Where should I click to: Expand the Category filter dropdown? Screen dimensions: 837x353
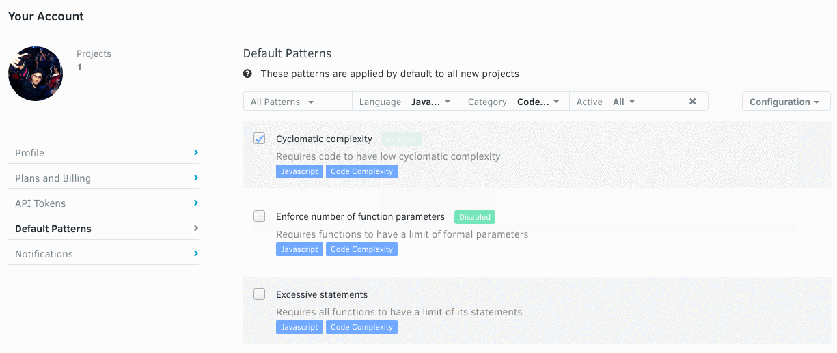coord(514,102)
